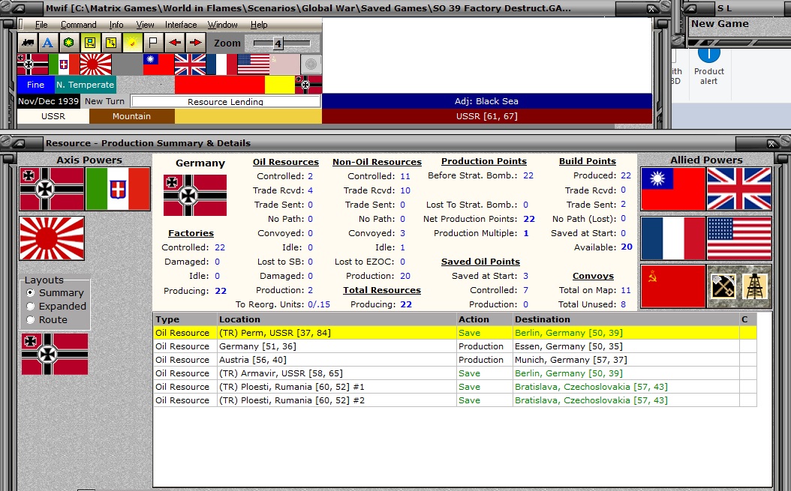
Task: Select Union Jack in top toolbar flag row
Action: 190,64
